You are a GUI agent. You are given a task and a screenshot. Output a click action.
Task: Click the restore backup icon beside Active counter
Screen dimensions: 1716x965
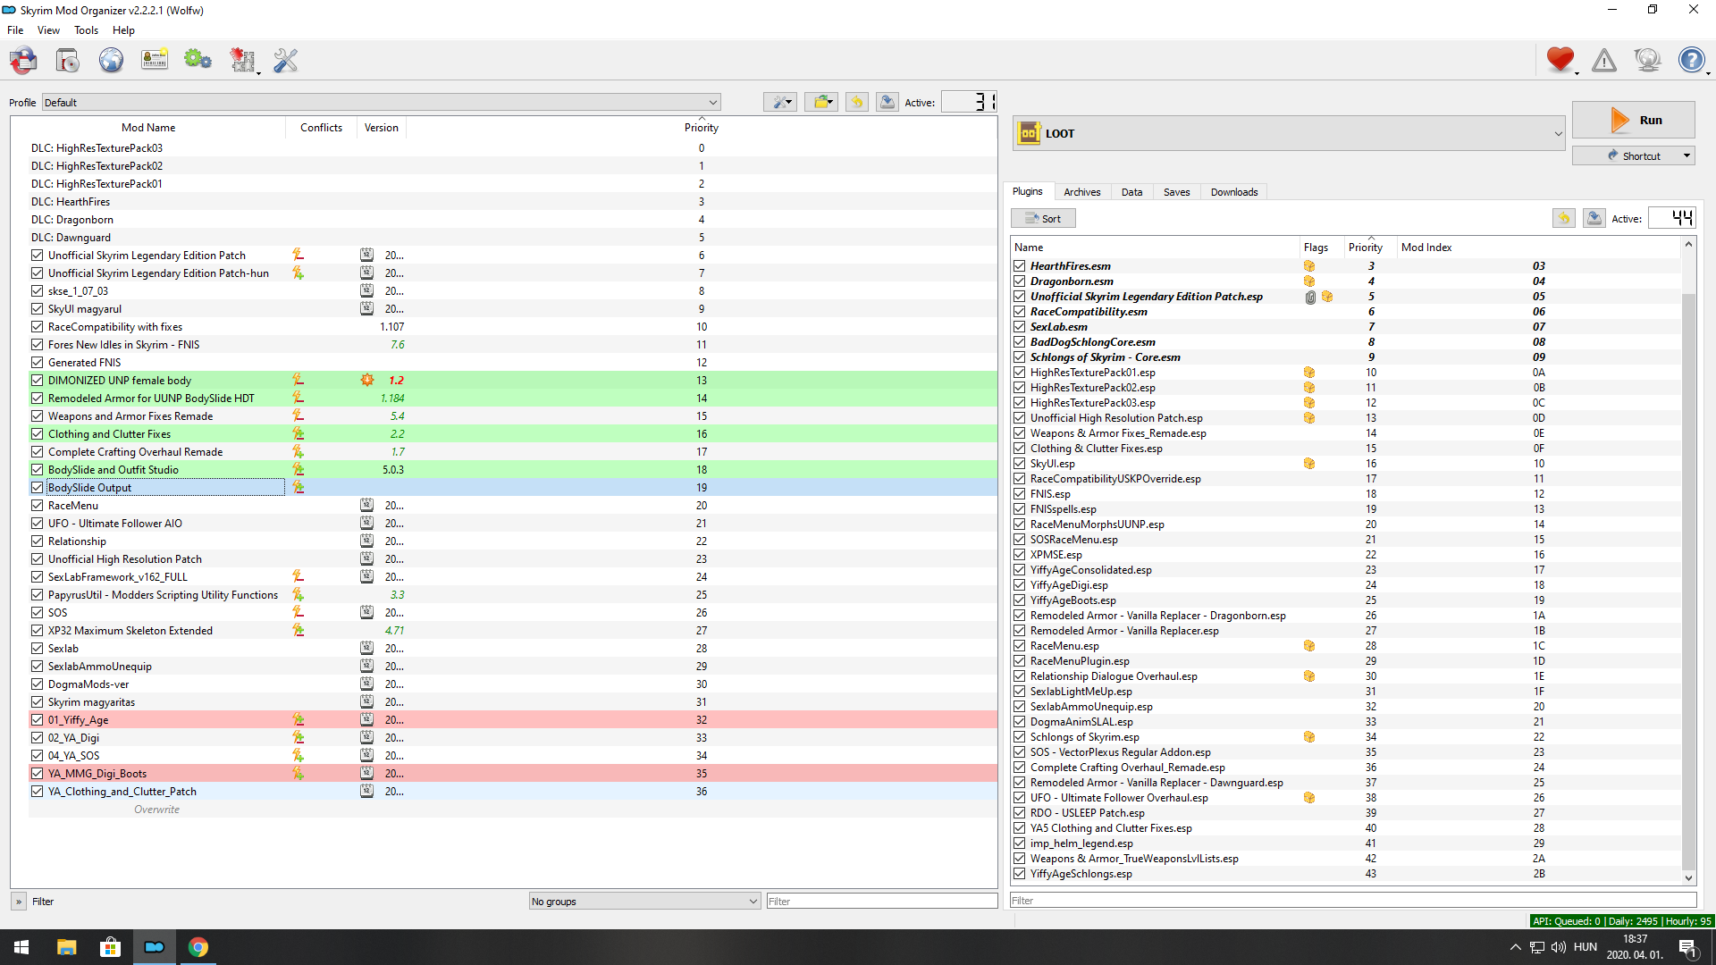tap(856, 102)
